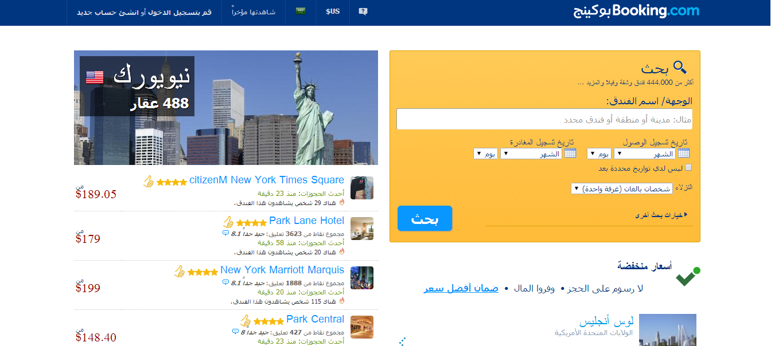The width and height of the screenshot is (771, 346).
Task: Open recently viewed (شاهدتها مؤخراً) menu
Action: (254, 11)
